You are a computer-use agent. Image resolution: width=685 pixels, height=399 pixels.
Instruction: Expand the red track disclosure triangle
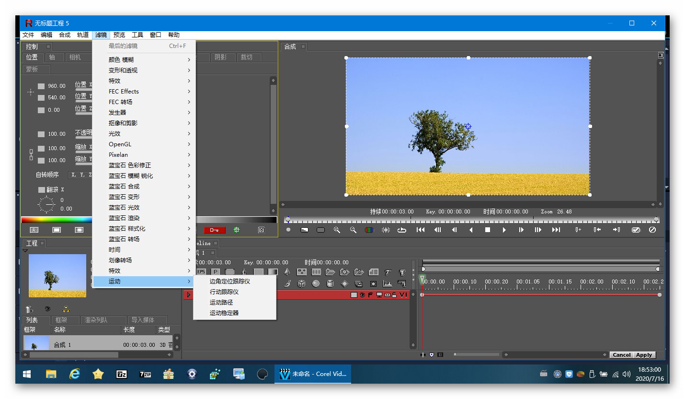point(189,295)
